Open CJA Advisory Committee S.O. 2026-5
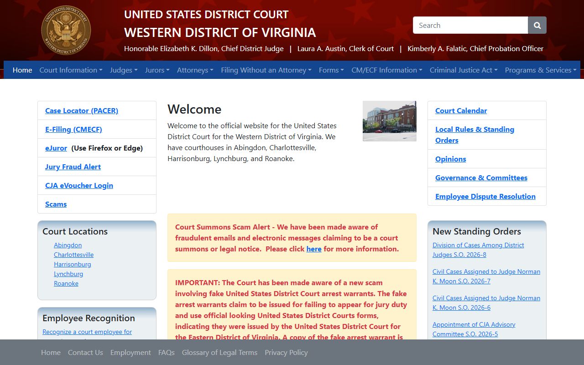The height and width of the screenshot is (365, 584). [x=474, y=329]
